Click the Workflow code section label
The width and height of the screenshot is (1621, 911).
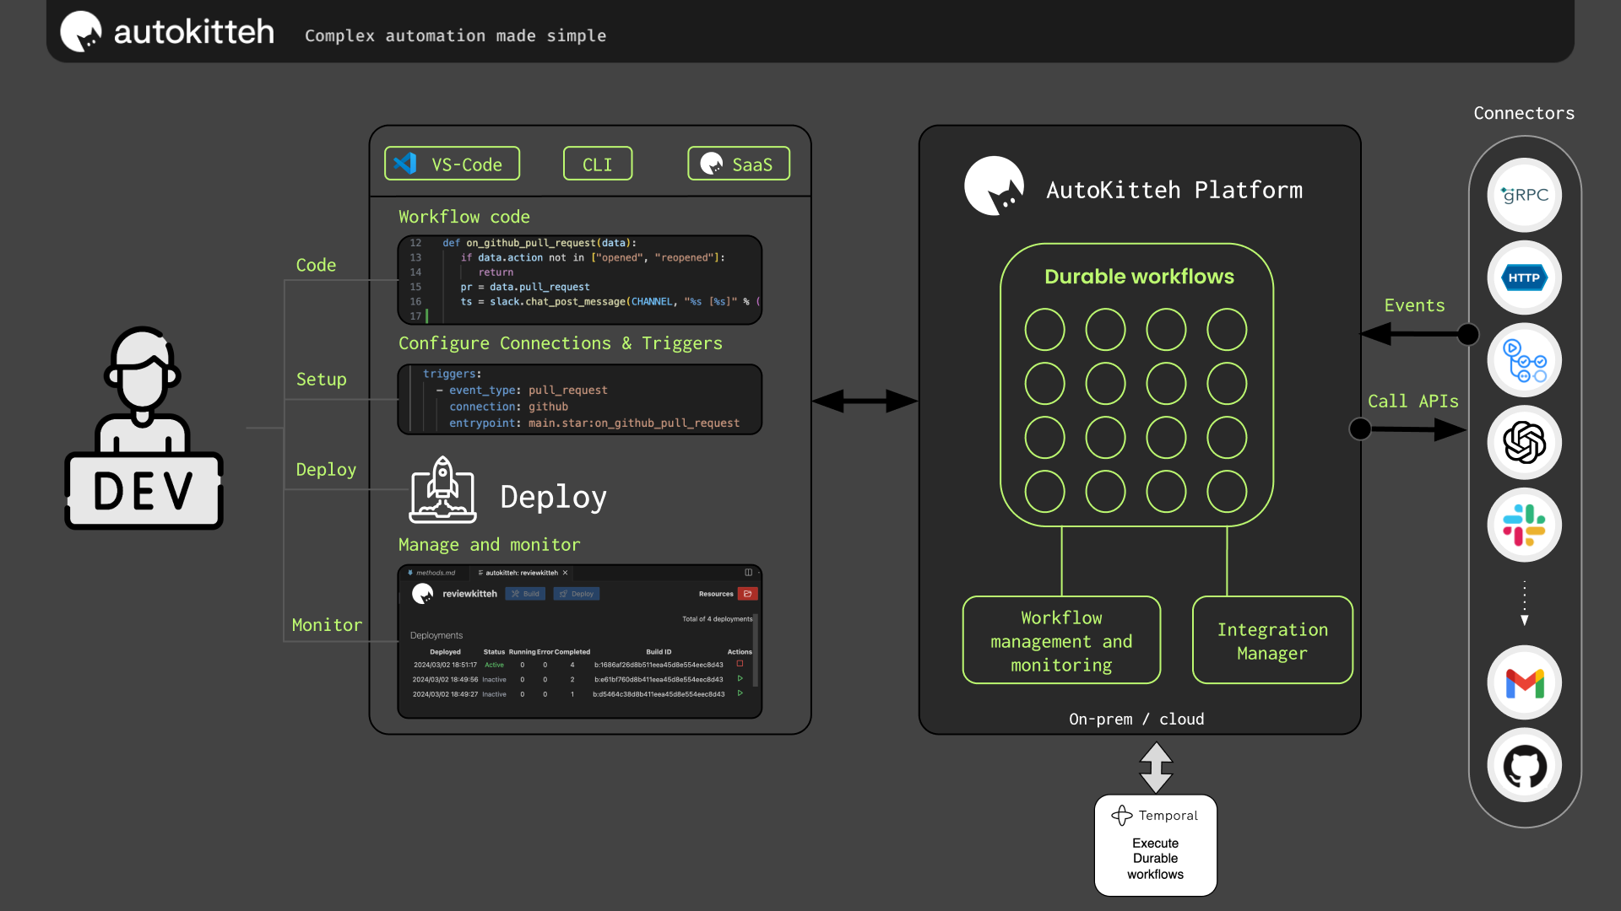pyautogui.click(x=464, y=217)
